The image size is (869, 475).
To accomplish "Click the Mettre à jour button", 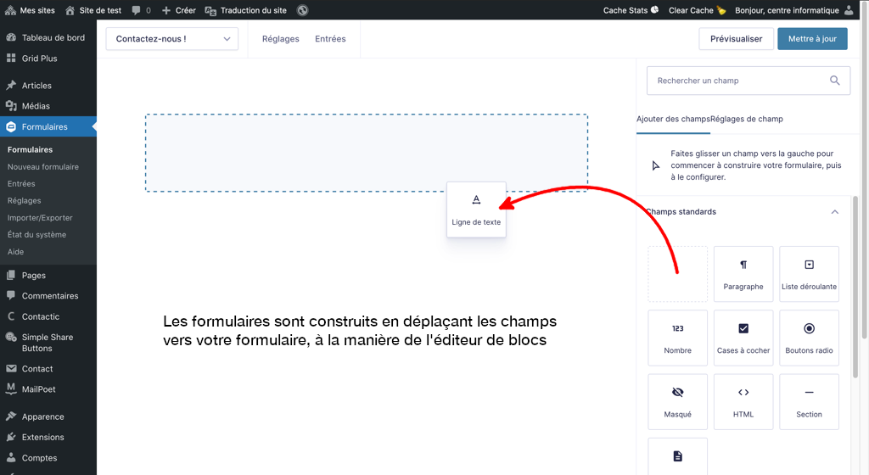I will click(x=811, y=39).
